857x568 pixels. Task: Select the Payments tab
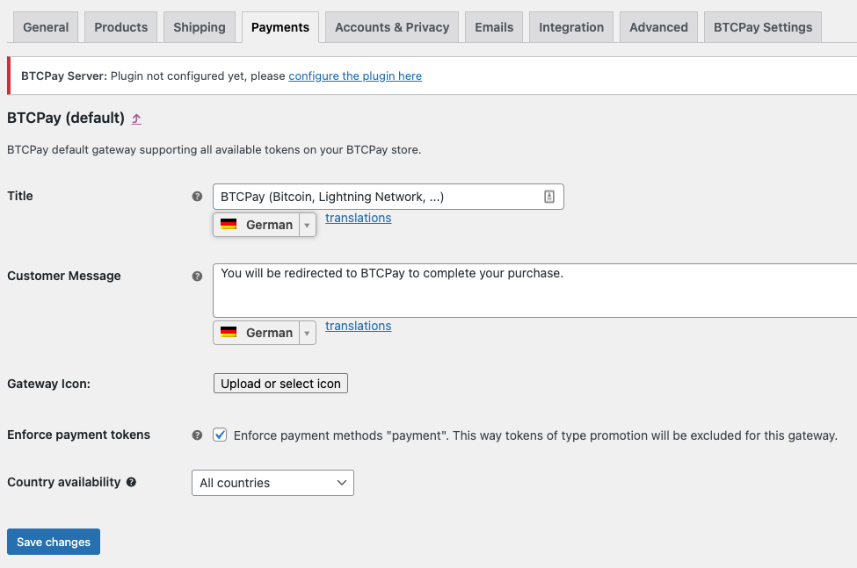(x=280, y=27)
